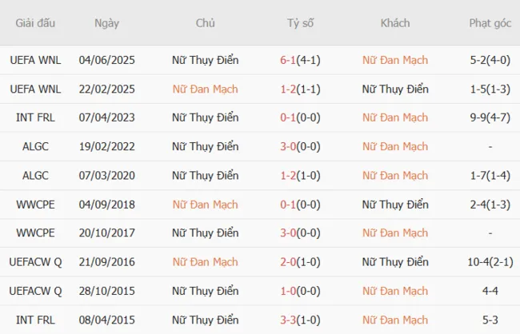This screenshot has height=334, width=520.
Task: Click the away team in the 08/04/2015 row
Action: point(394,320)
